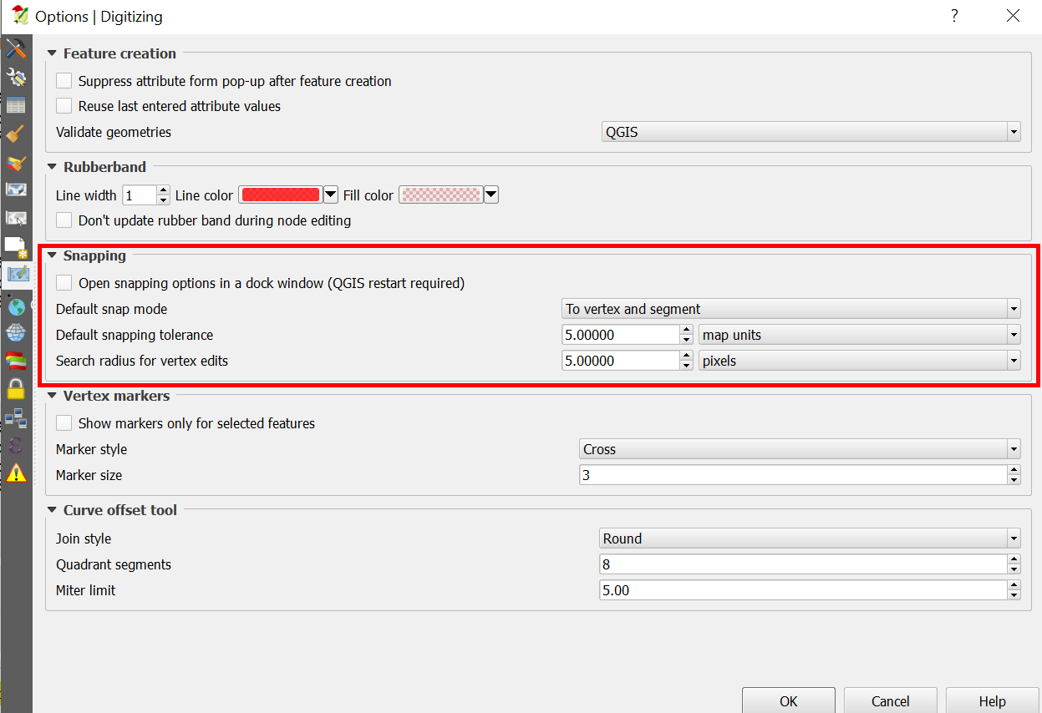
Task: Enable Suppress attribute form pop-up checkbox
Action: click(64, 81)
